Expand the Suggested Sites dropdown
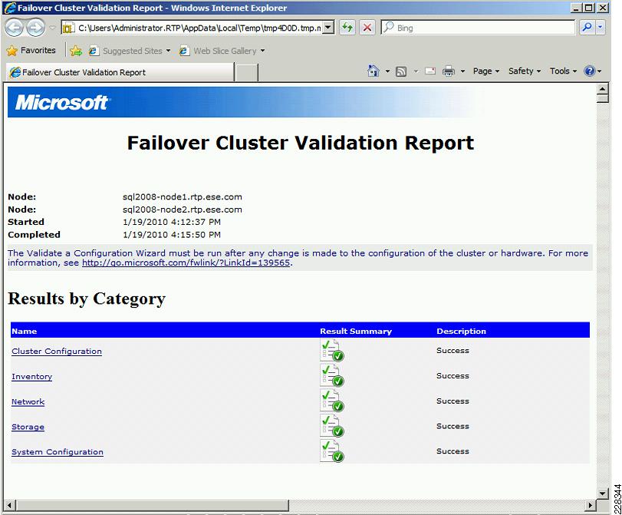Viewport: 622px width, 515px height. tap(168, 51)
